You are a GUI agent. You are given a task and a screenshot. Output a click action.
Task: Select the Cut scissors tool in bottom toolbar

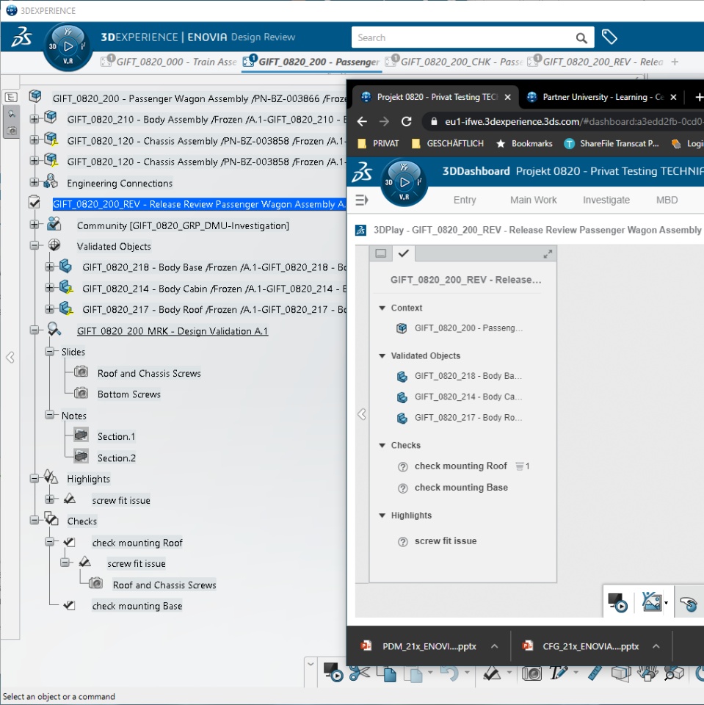coord(359,673)
